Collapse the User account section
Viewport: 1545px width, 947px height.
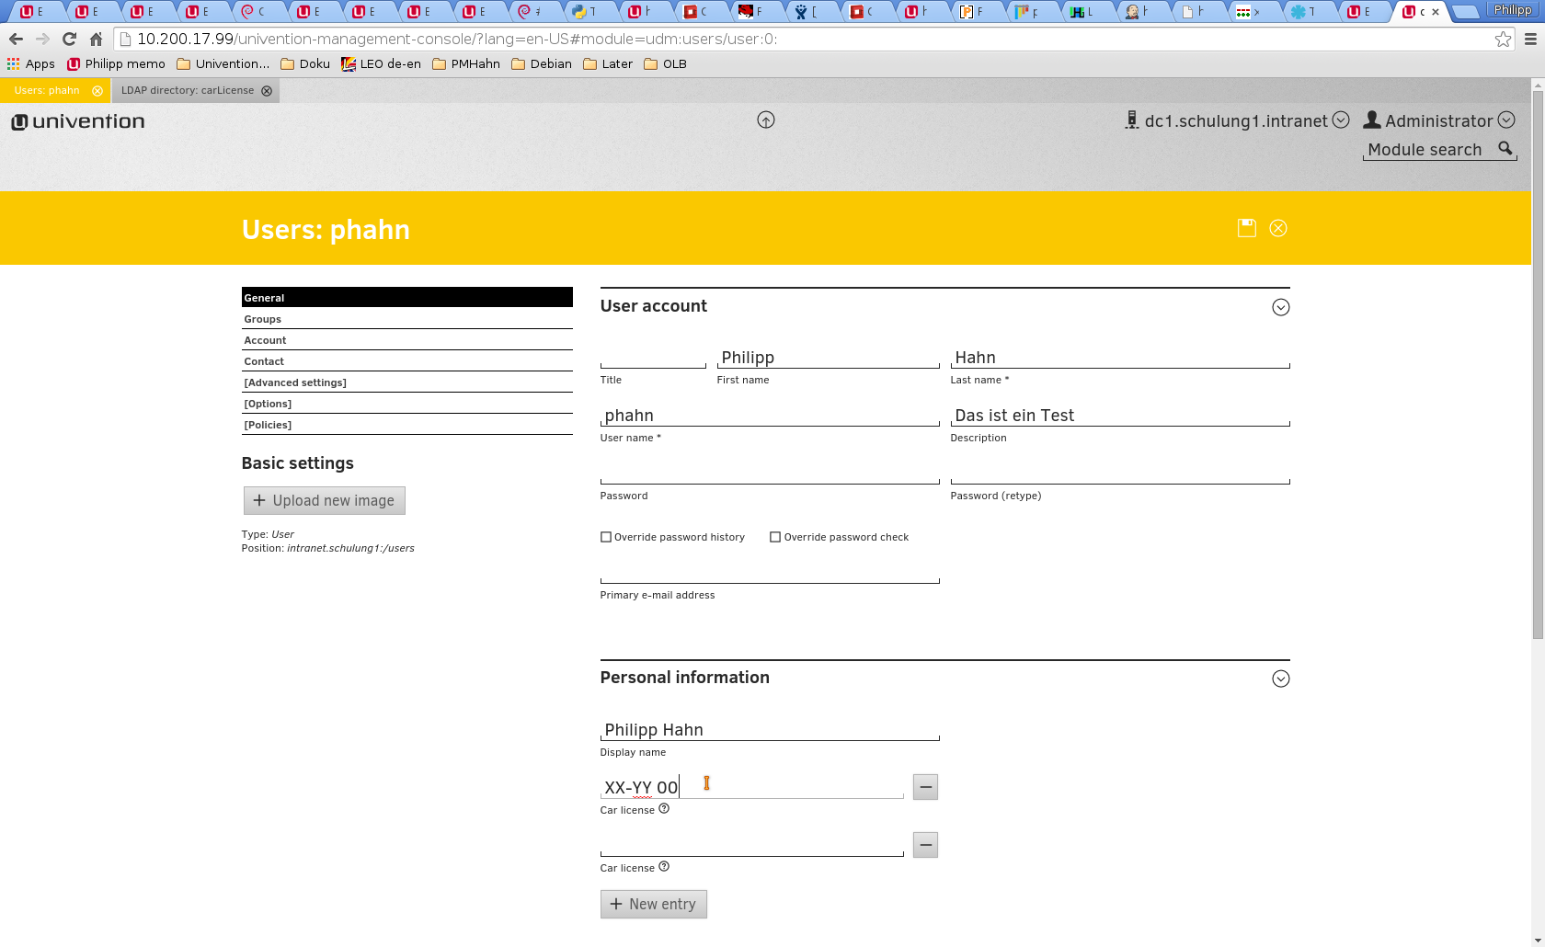(x=1280, y=307)
